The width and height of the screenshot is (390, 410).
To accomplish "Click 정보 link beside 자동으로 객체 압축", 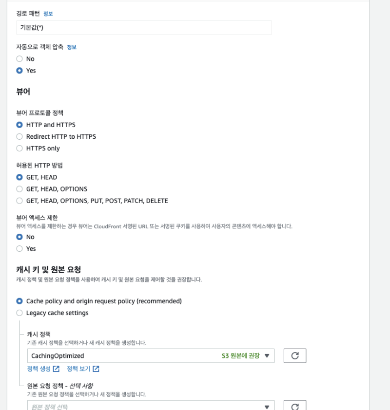I will pos(72,47).
